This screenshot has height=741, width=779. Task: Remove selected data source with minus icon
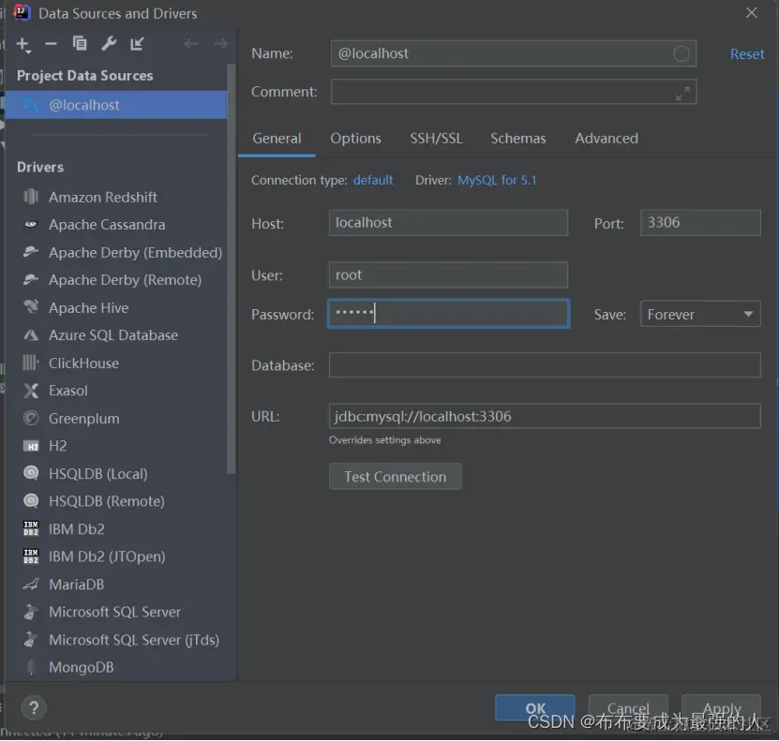point(51,44)
